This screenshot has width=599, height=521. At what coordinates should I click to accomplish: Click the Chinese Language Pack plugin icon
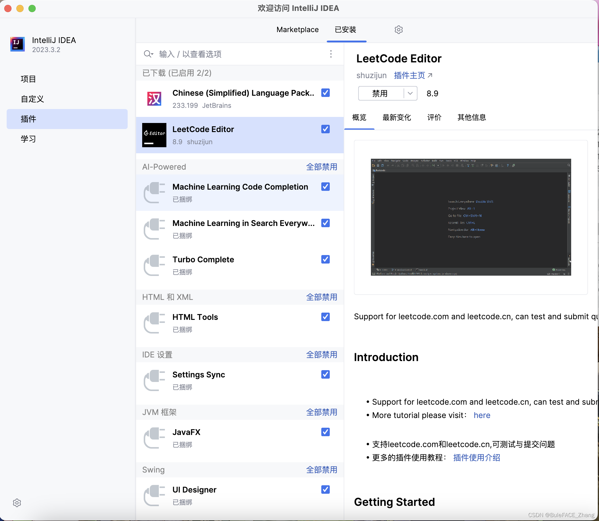pyautogui.click(x=153, y=98)
